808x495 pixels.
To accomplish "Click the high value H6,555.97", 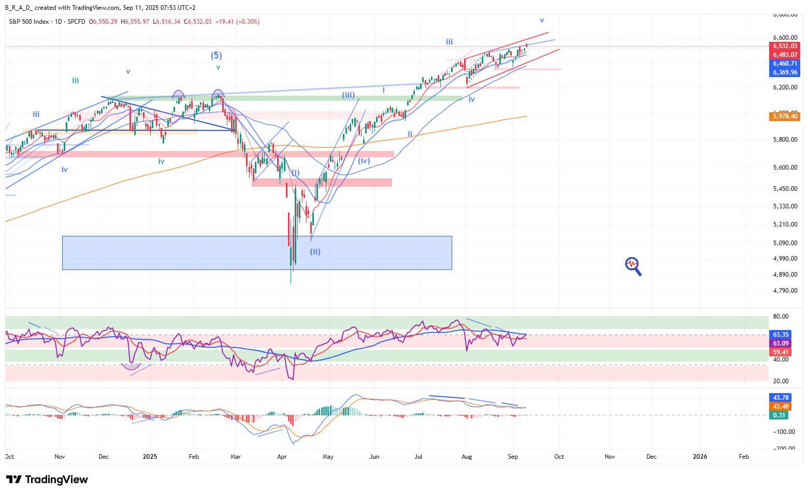I will pos(135,22).
